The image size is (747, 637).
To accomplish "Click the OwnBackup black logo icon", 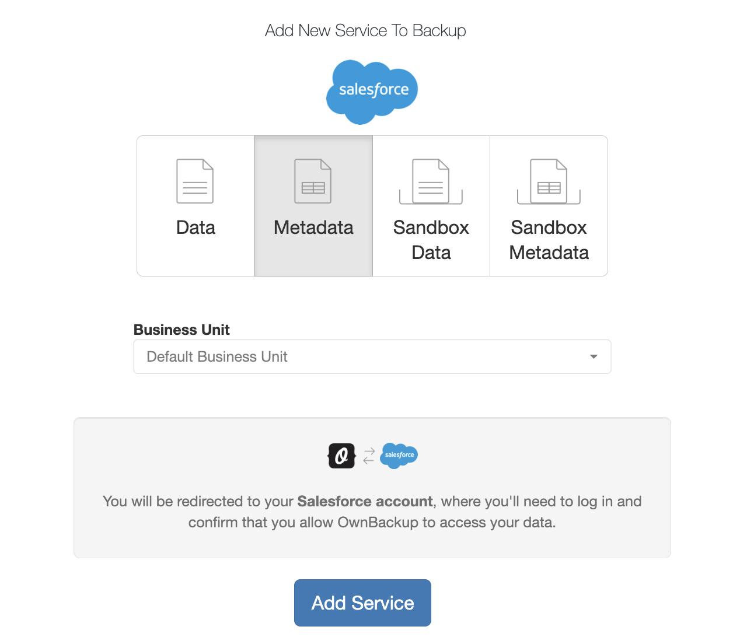I will [x=342, y=456].
